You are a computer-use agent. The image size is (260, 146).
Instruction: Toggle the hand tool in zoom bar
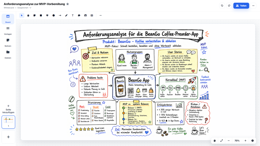click(x=215, y=141)
